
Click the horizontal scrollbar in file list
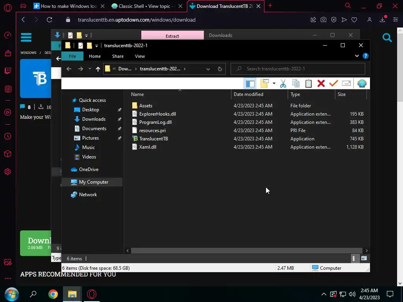[247, 250]
